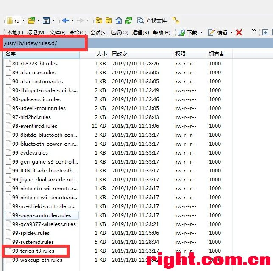Open the 文件(F) menu
The width and height of the screenshot is (273, 271).
58,33
